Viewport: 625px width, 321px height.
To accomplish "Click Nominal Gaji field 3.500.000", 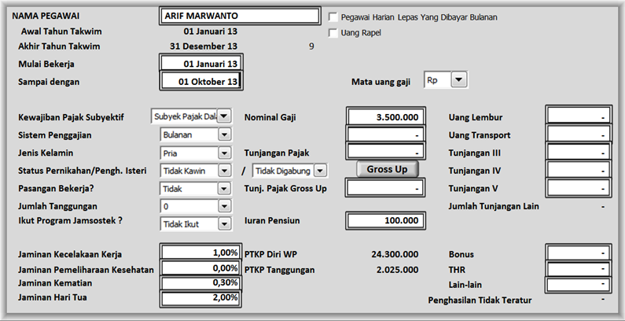I will (x=385, y=117).
